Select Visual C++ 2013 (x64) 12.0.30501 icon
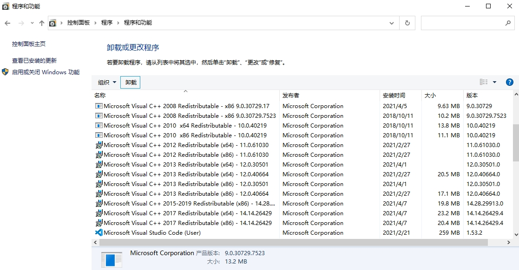Screen dimensions: 519x270 [x=99, y=165]
